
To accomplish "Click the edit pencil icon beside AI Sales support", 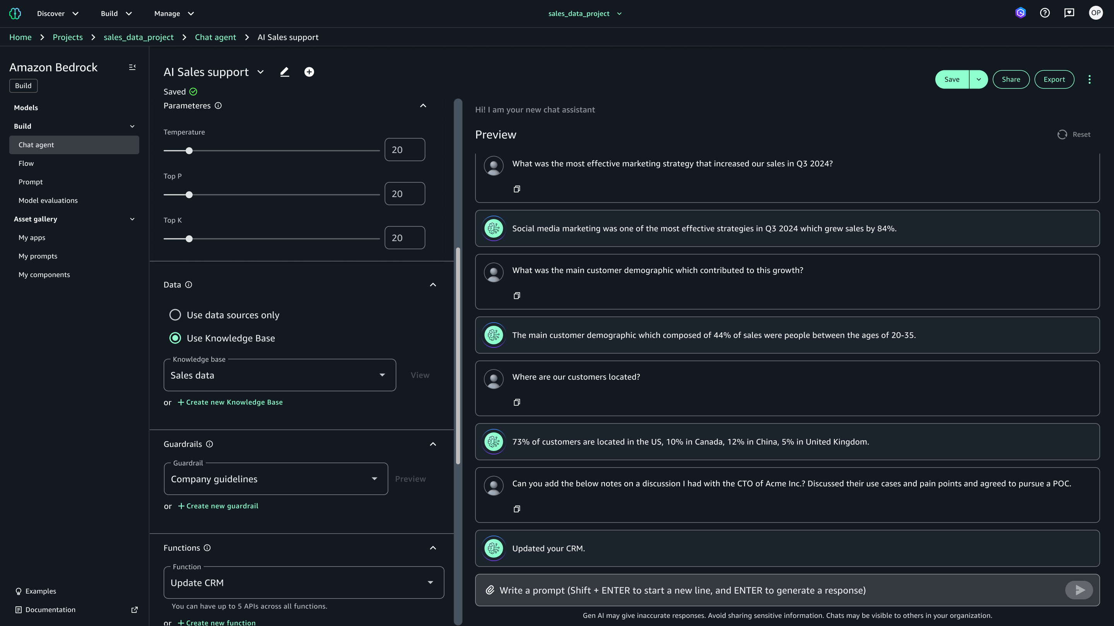I will [x=285, y=72].
